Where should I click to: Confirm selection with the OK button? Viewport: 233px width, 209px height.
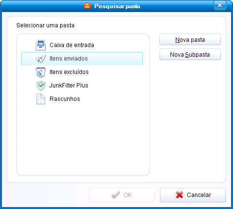[x=122, y=195]
